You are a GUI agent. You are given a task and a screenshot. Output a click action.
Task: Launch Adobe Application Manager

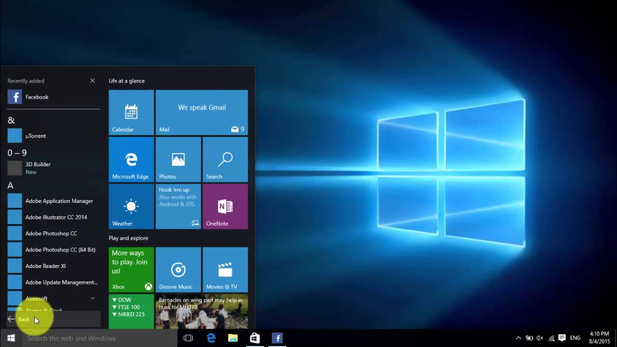click(54, 201)
